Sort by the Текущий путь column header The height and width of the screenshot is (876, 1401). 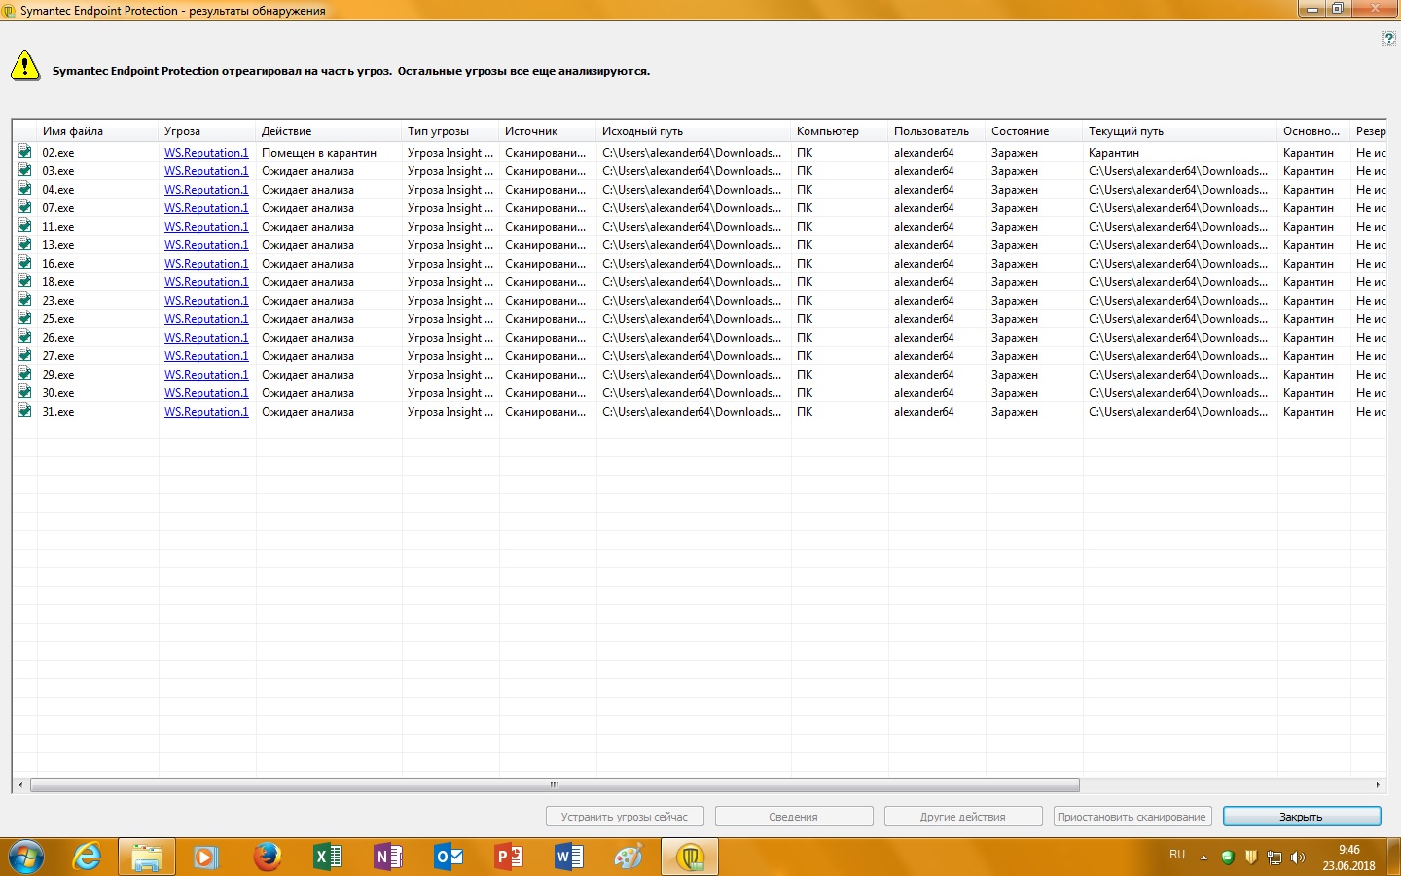pos(1180,131)
